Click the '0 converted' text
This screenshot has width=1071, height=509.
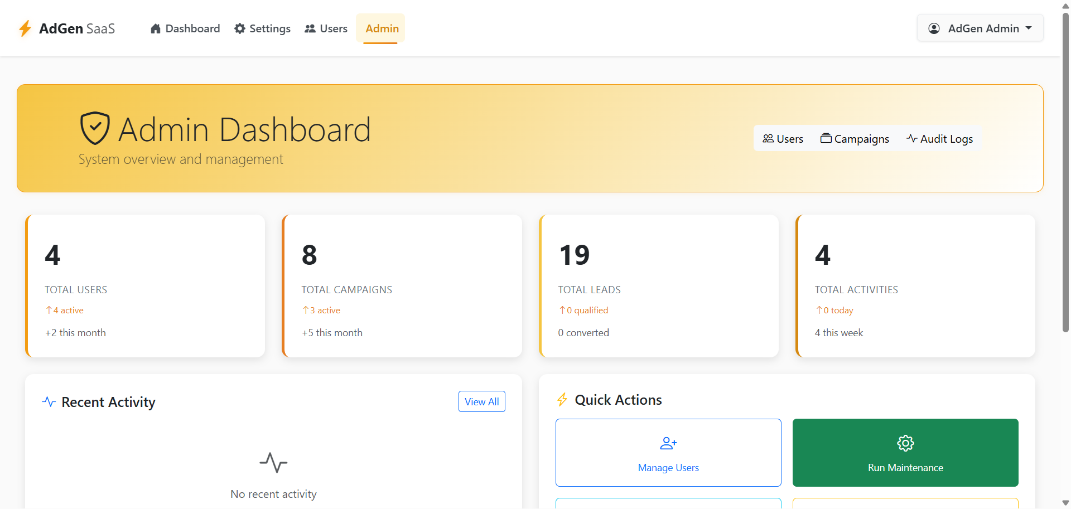tap(583, 333)
